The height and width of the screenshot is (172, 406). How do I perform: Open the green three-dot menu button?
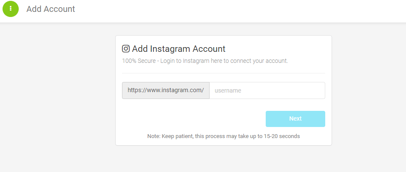coord(11,9)
